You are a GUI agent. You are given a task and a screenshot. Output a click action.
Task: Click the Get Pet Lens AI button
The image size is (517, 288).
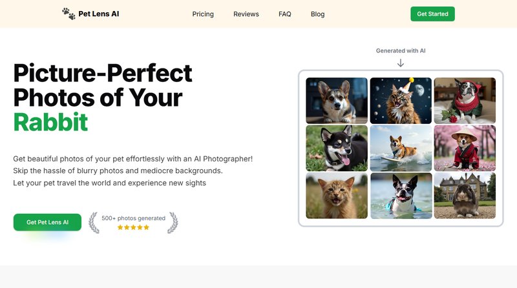tap(47, 222)
